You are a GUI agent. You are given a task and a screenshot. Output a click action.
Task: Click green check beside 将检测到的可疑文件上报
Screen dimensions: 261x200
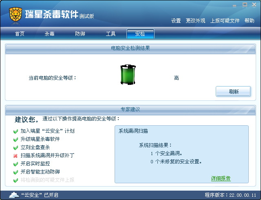[15, 180]
